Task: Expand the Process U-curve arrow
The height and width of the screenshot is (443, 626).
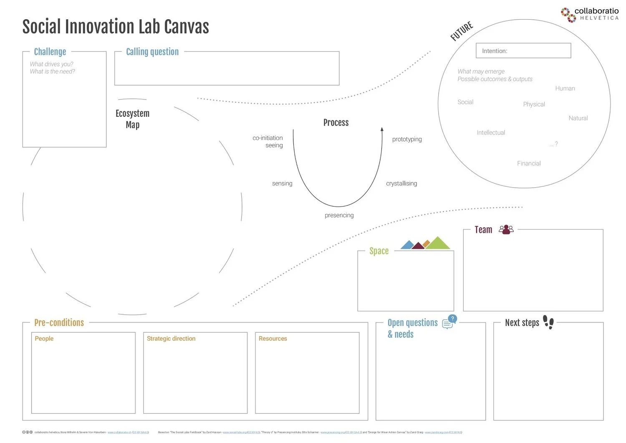Action: tap(337, 167)
